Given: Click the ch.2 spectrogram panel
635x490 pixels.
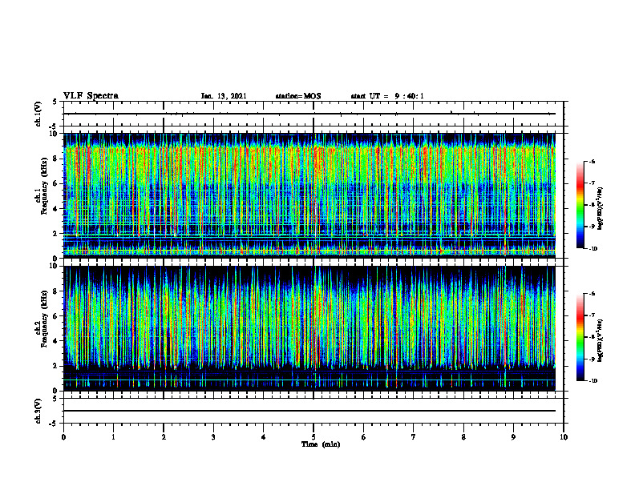Looking at the screenshot, I should 309,328.
